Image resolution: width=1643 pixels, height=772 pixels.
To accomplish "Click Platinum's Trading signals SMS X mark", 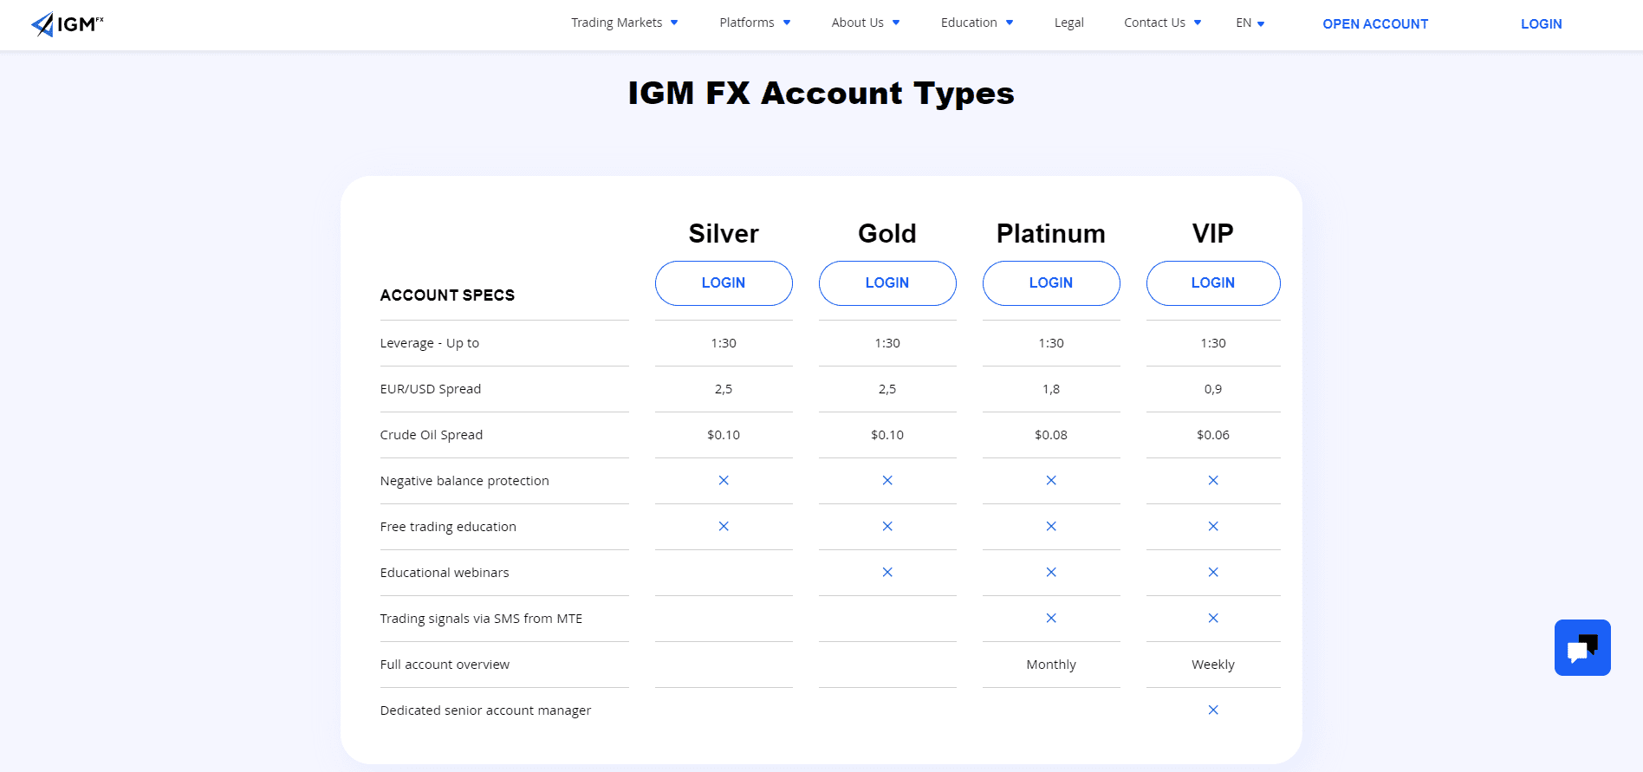I will tap(1051, 618).
